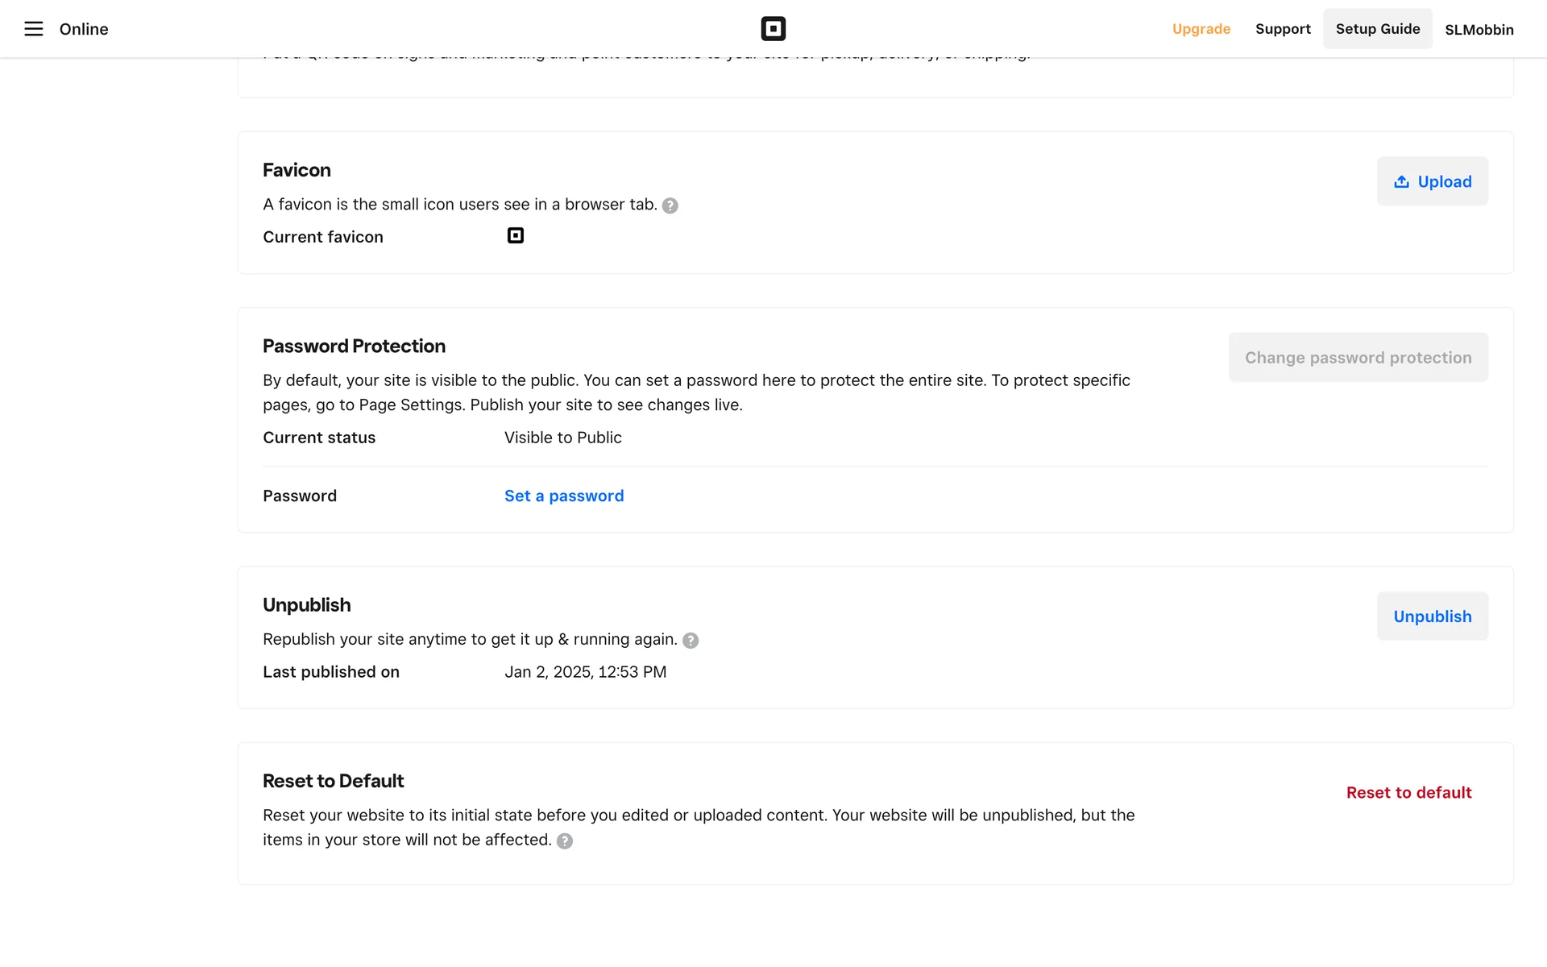Open the Setup Guide
The width and height of the screenshot is (1547, 967).
pyautogui.click(x=1377, y=29)
